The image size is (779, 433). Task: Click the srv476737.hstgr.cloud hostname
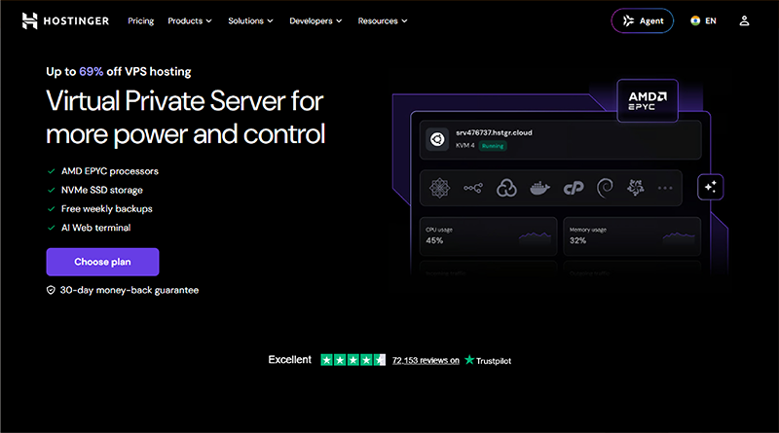[494, 132]
